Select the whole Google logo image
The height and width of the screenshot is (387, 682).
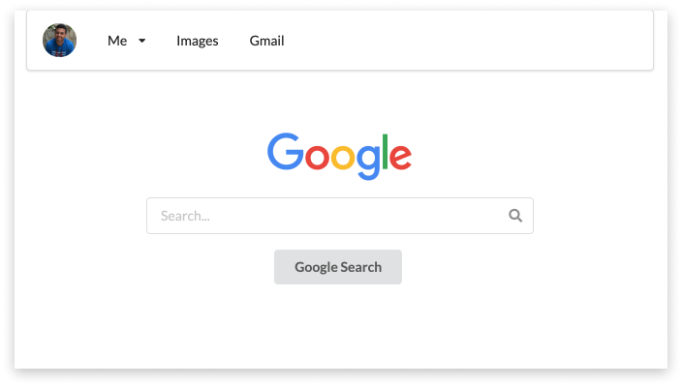(339, 157)
